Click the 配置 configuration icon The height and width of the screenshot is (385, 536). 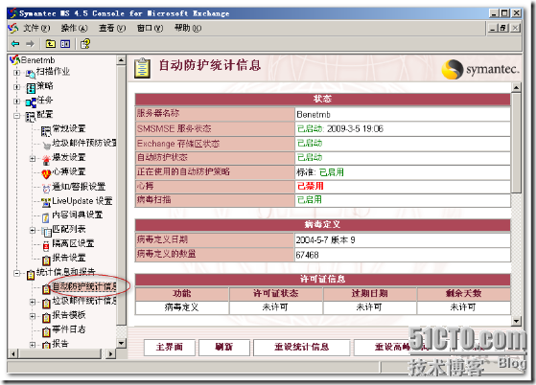click(x=31, y=117)
